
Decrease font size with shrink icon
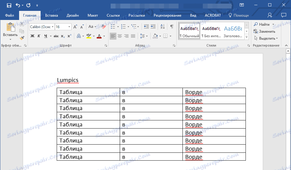coord(82,27)
